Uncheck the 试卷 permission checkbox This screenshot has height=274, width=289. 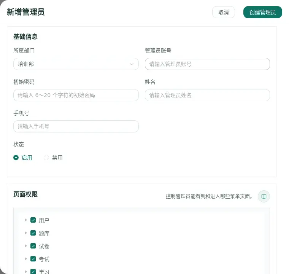pyautogui.click(x=33, y=246)
